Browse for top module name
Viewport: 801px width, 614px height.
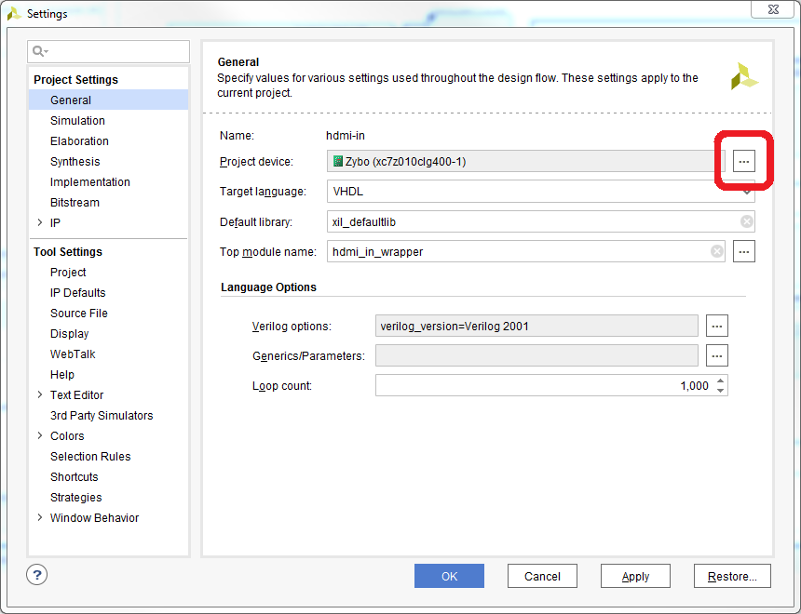click(743, 251)
